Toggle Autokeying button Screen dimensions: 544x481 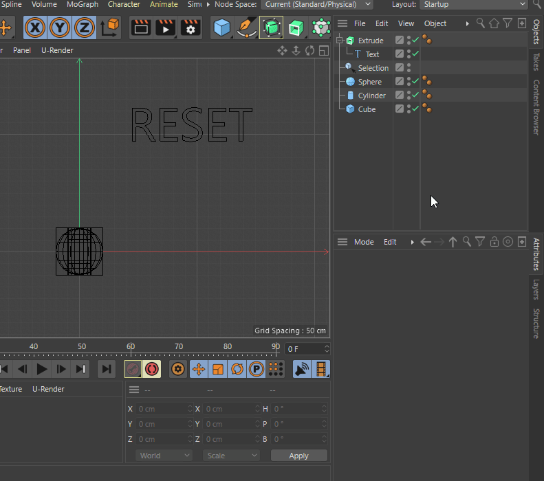[151, 369]
